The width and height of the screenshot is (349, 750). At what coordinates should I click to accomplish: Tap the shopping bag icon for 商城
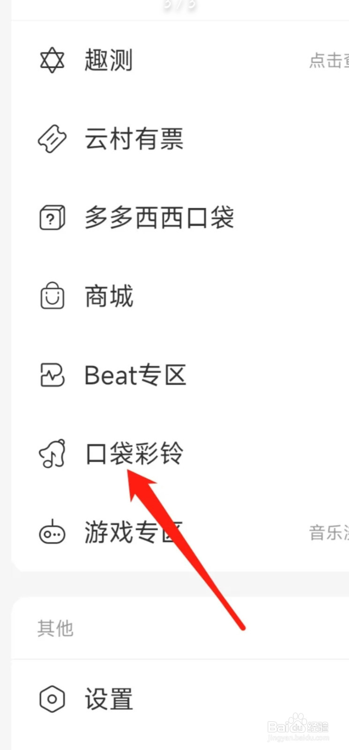(x=52, y=296)
